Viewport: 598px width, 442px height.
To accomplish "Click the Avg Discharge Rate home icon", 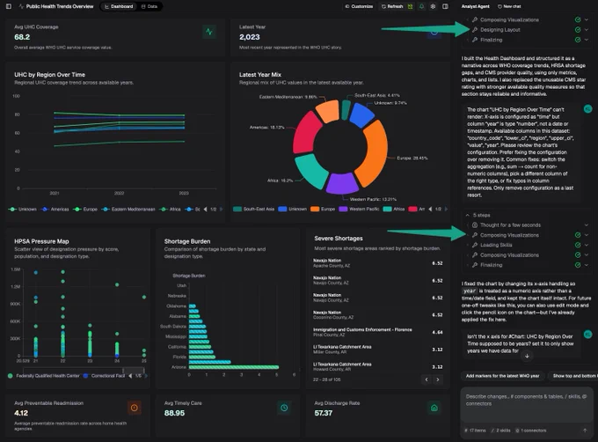I will pos(434,408).
